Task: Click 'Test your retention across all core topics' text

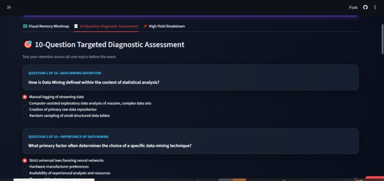Action: coord(69,57)
